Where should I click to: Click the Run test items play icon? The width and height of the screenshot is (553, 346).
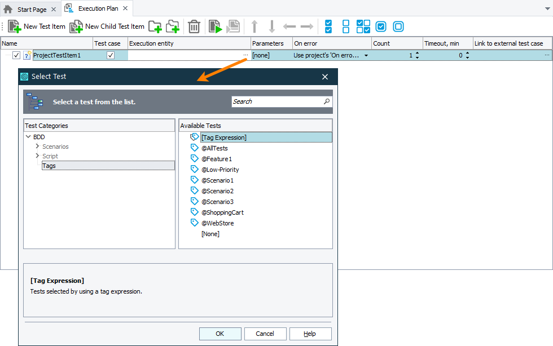point(215,26)
